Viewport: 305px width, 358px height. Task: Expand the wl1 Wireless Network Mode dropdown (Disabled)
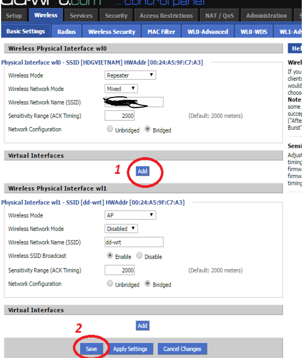121,229
